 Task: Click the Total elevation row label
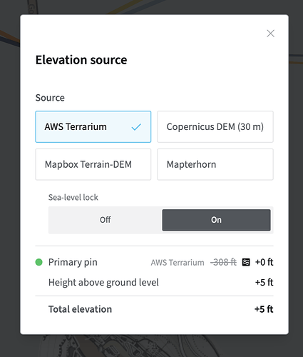point(80,309)
